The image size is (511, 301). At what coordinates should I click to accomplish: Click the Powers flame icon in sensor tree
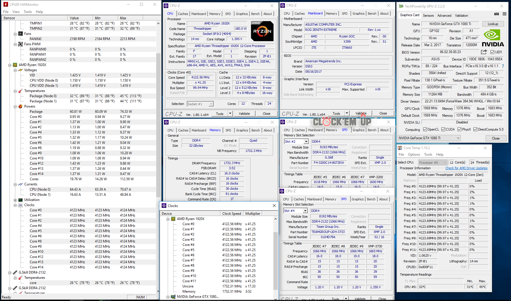point(20,106)
